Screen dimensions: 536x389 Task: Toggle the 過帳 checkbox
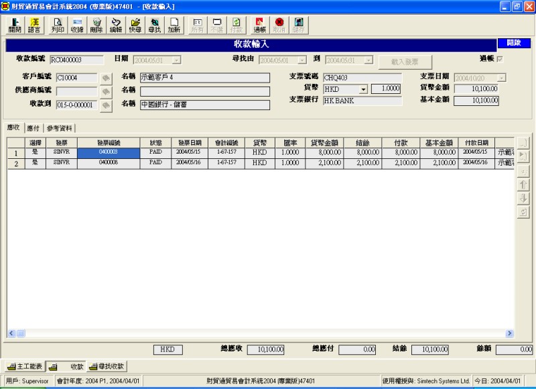click(498, 60)
